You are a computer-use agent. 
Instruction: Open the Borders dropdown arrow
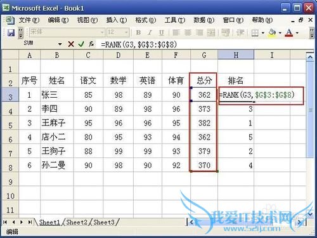263,33
